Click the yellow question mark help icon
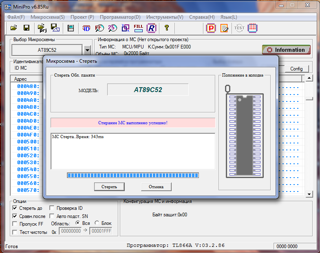320x253 pixels. click(x=166, y=28)
